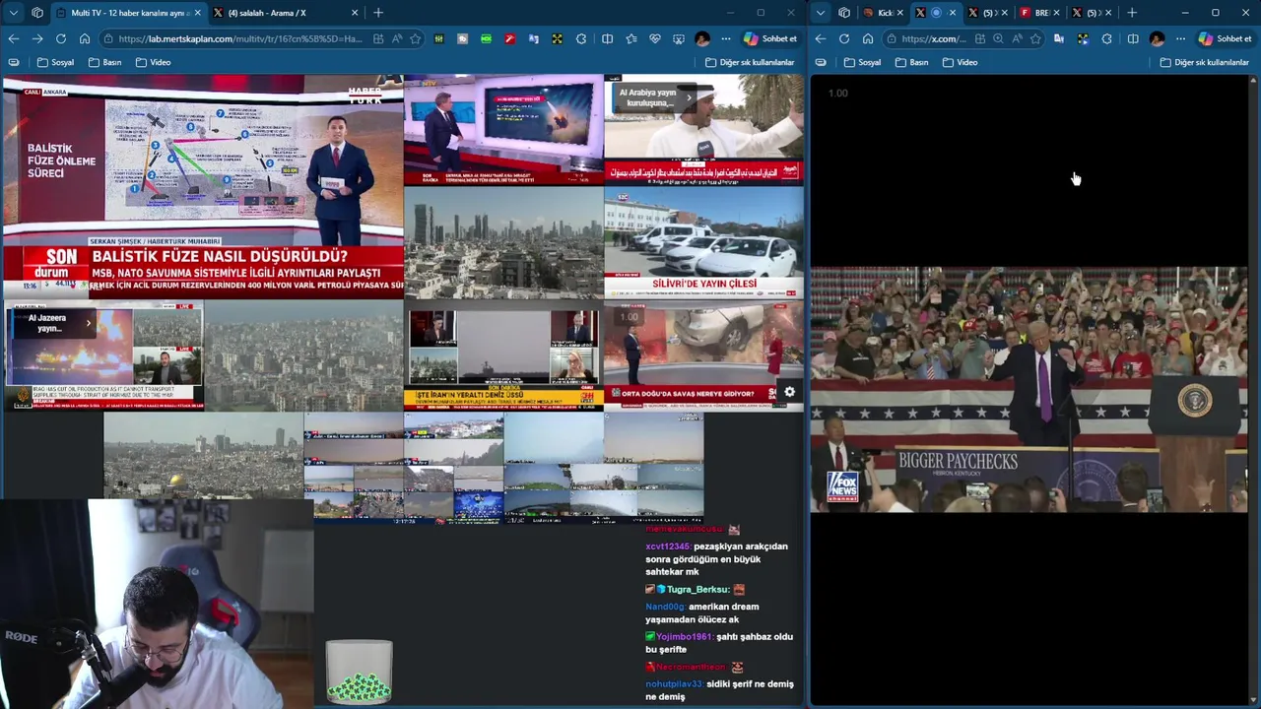Click the x.com address bar in the right browser
Image resolution: width=1261 pixels, height=709 pixels.
coord(933,38)
